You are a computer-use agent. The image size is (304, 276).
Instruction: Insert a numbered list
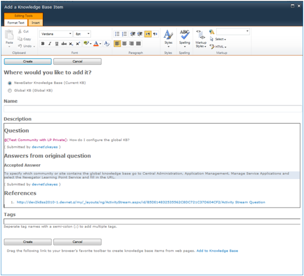point(124,34)
